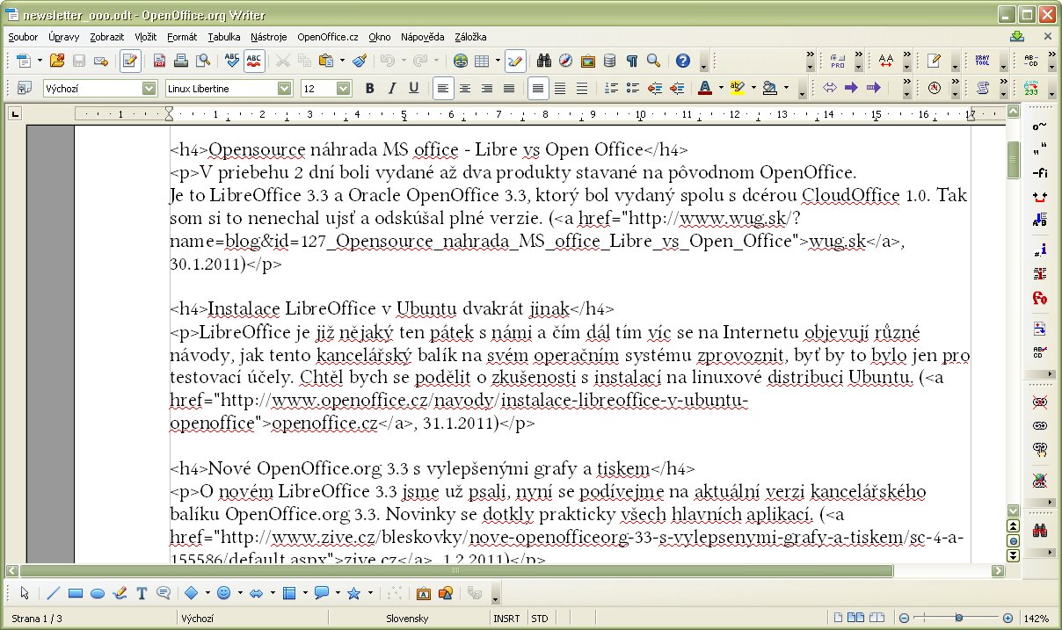Expand the Table insert dropdown arrow
1062x630 pixels.
click(x=498, y=61)
